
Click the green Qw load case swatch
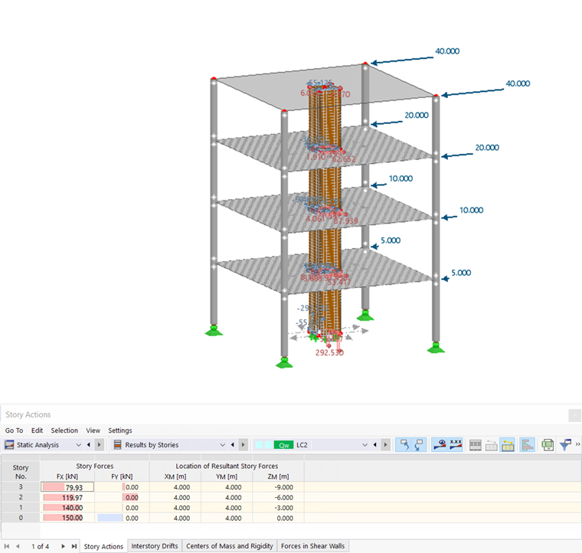click(283, 445)
